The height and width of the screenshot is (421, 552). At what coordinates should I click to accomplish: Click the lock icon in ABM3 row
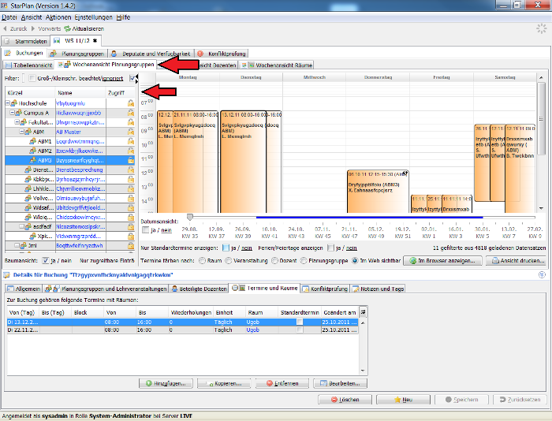(x=131, y=160)
